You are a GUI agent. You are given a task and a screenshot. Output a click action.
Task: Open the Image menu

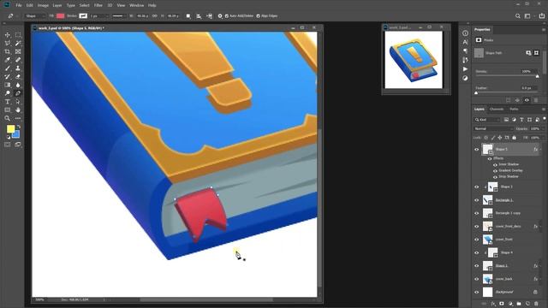point(43,6)
